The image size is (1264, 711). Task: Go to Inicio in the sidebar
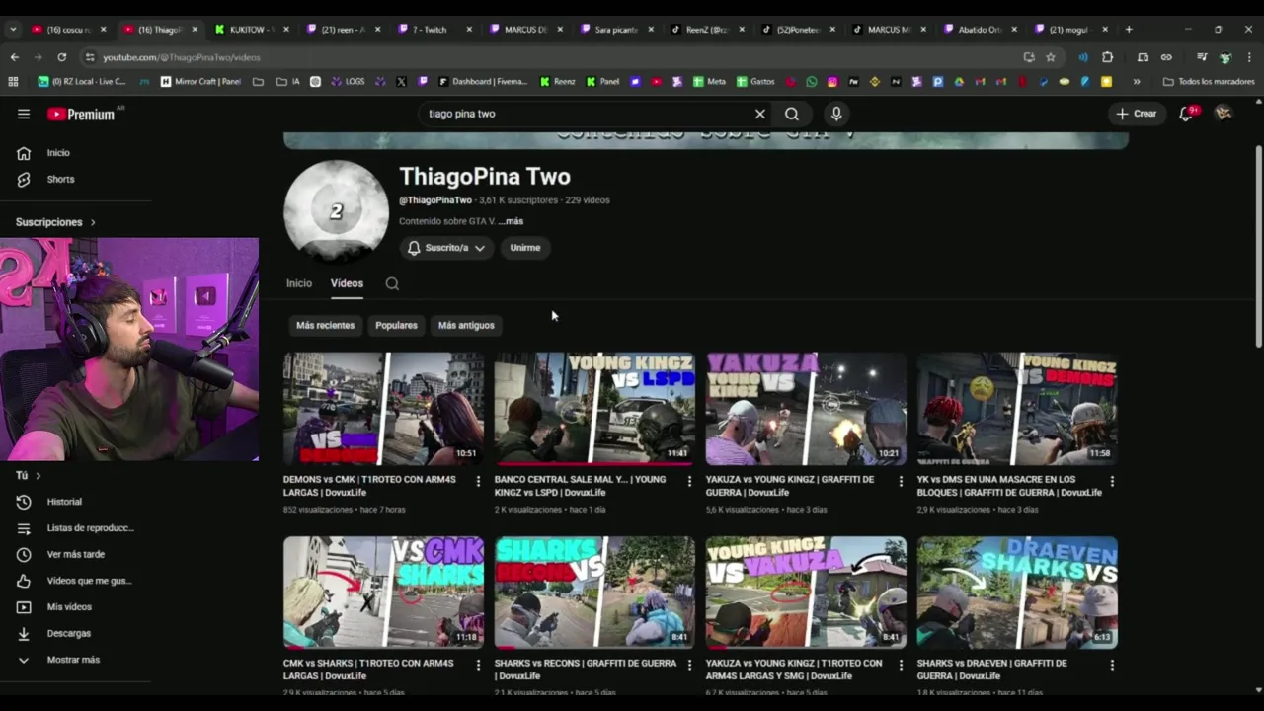click(x=58, y=153)
